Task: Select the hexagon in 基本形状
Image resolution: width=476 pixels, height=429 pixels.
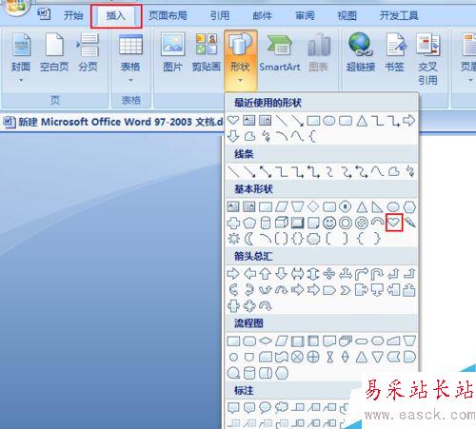Action: tap(409, 207)
